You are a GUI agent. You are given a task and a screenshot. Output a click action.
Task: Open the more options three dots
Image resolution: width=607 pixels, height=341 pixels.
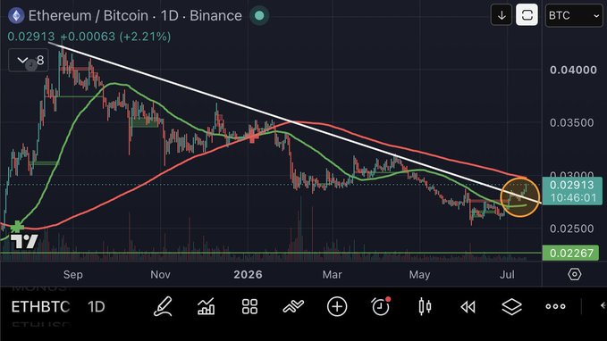(x=555, y=306)
